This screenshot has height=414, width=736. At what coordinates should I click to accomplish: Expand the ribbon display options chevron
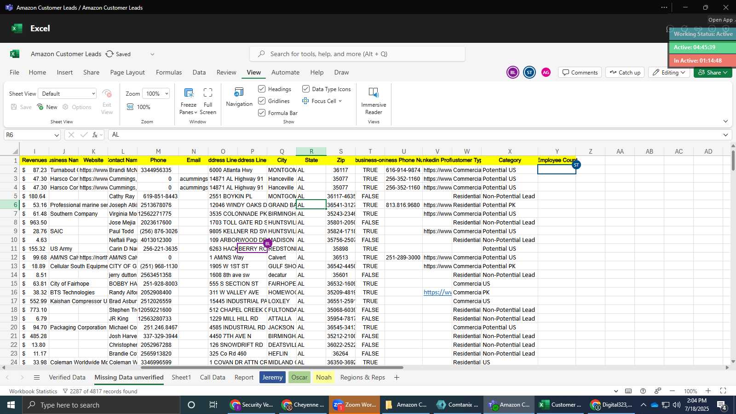725,121
